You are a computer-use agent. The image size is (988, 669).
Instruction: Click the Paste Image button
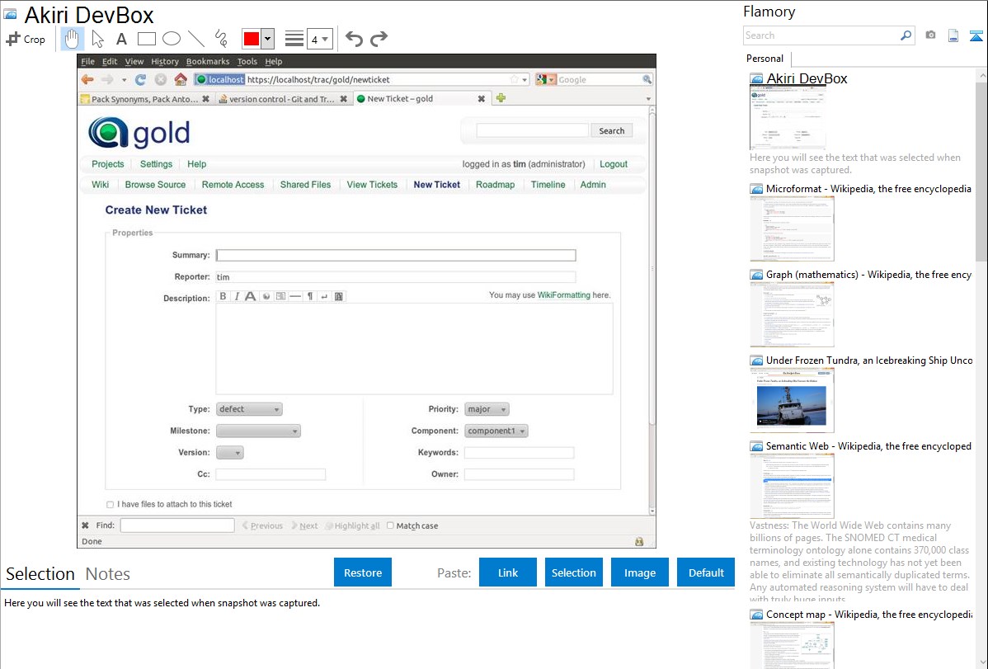pyautogui.click(x=639, y=572)
